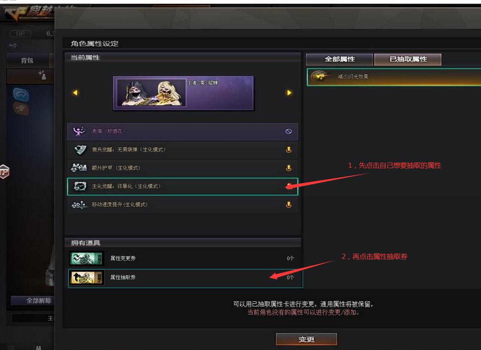
Task: Click the 全部解除 remove-all button
Action: (33, 301)
